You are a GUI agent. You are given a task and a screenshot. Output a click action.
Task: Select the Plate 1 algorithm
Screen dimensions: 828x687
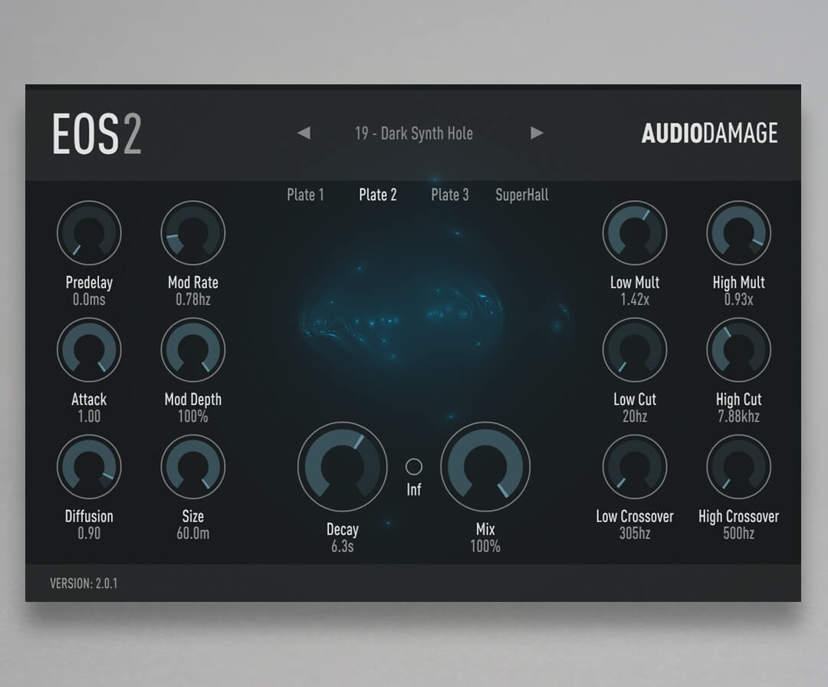(x=305, y=195)
